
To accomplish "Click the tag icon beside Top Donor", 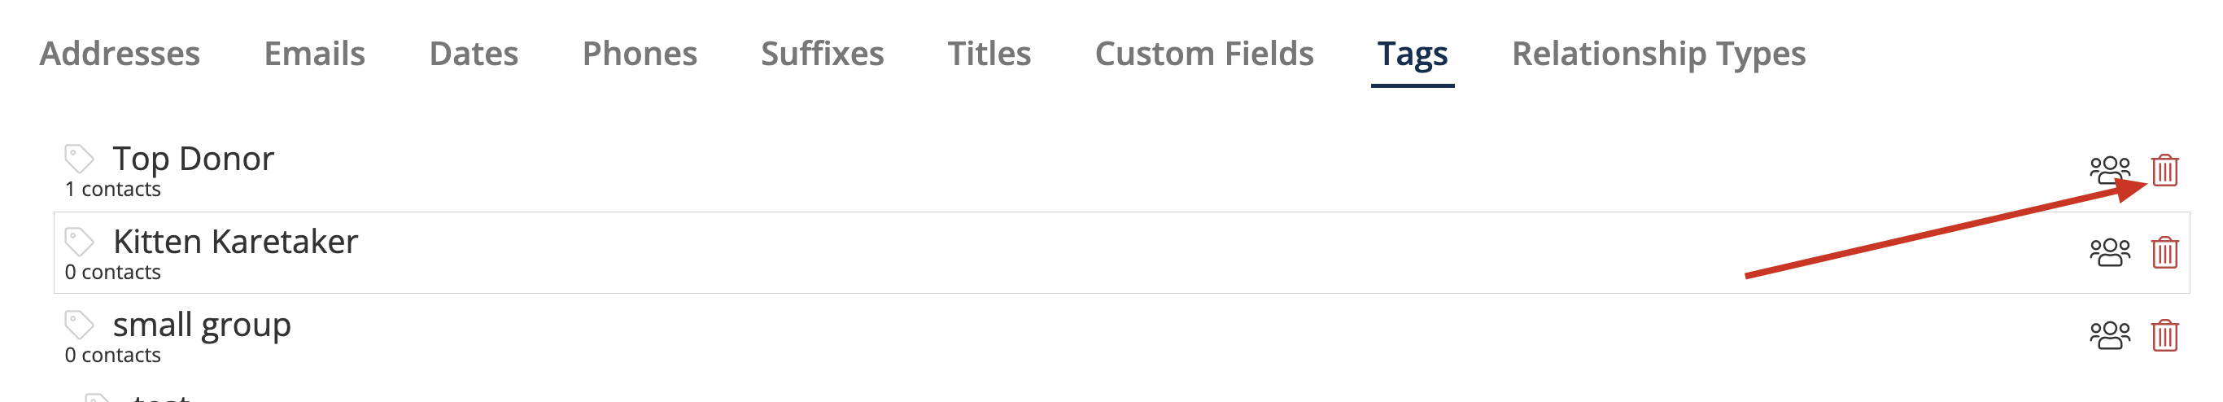I will pos(79,159).
